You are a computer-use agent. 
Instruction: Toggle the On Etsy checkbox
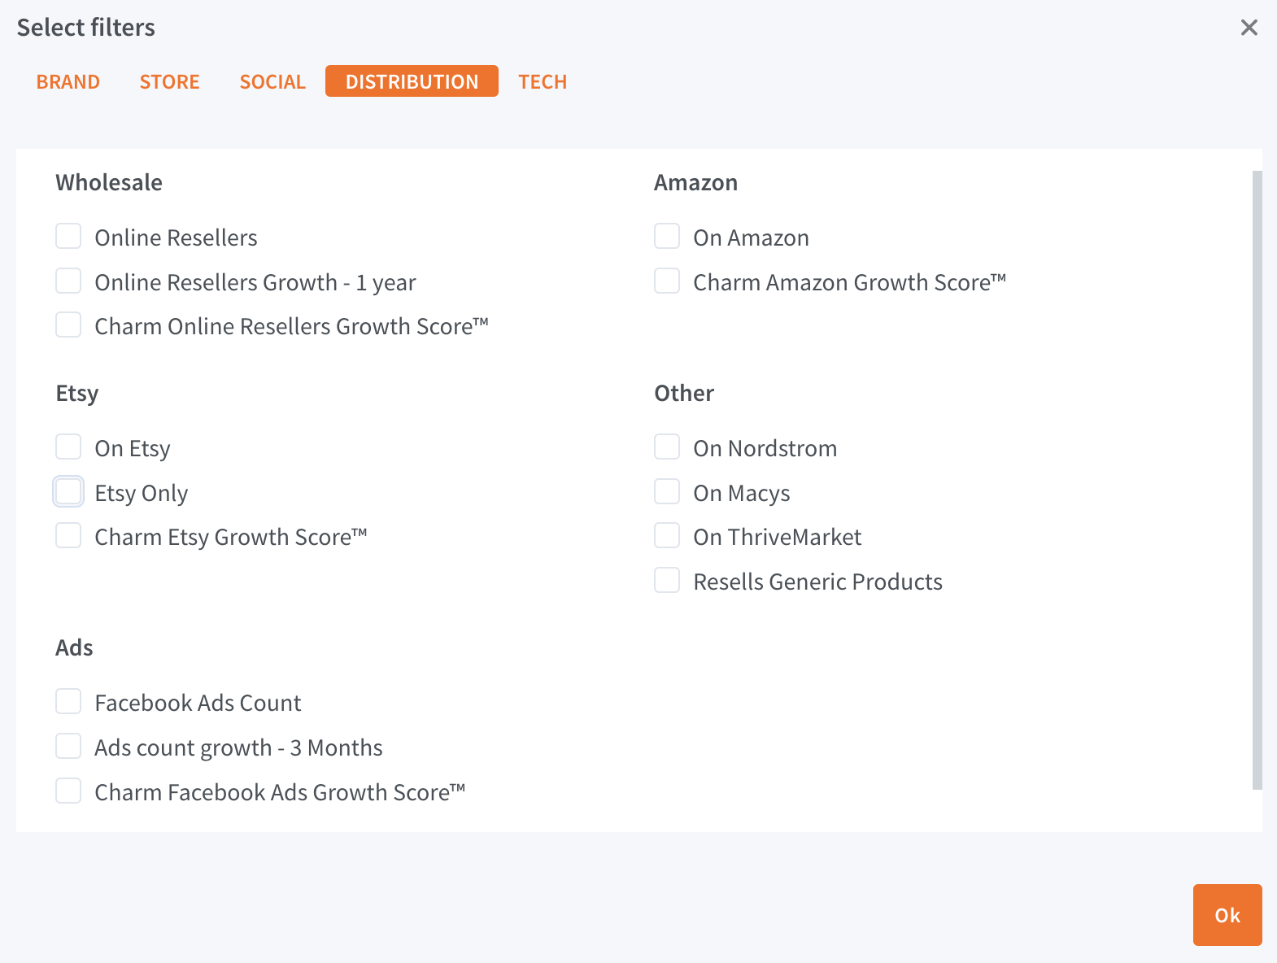[x=68, y=447]
